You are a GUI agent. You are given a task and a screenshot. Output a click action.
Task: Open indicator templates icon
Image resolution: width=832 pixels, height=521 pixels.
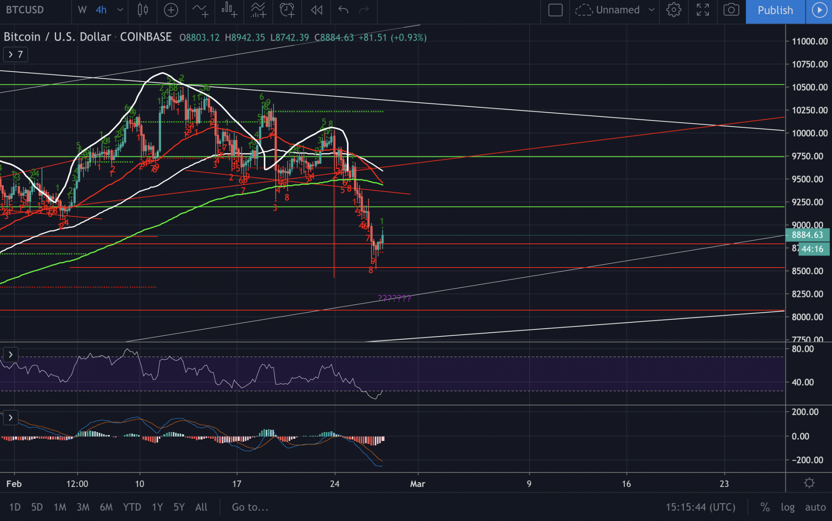(258, 10)
